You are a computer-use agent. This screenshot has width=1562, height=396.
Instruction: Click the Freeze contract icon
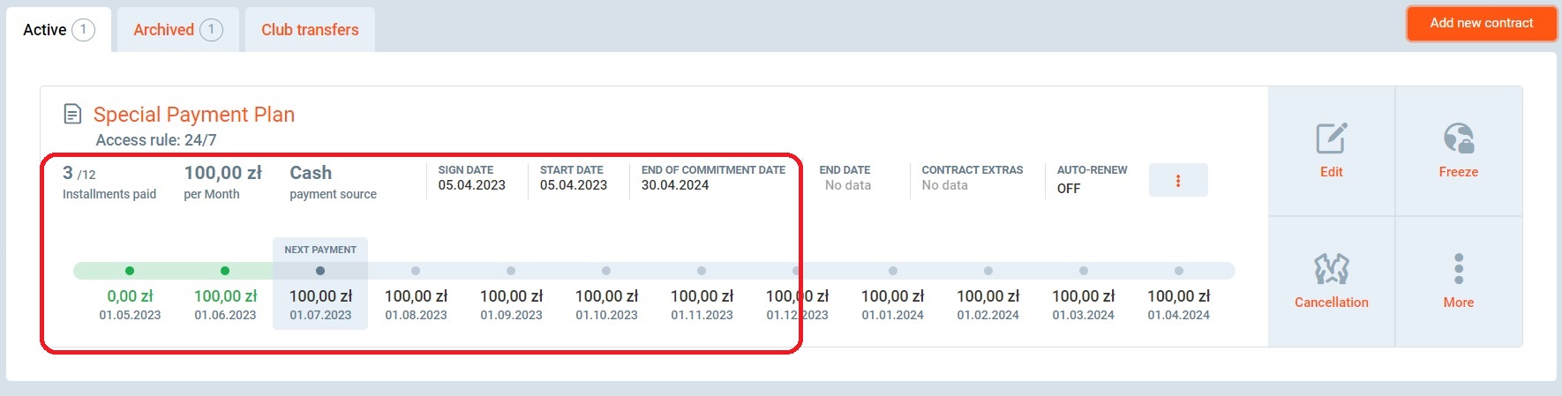click(x=1458, y=139)
